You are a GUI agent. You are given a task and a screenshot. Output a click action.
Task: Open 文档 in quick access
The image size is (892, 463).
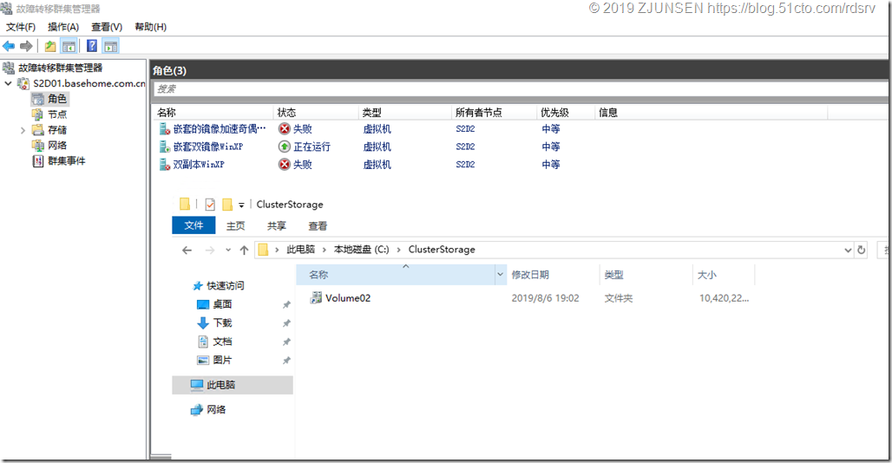222,342
